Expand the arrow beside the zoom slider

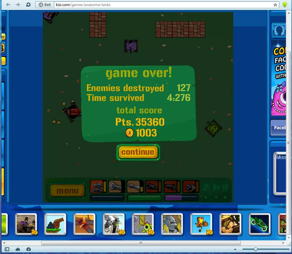pos(235,249)
